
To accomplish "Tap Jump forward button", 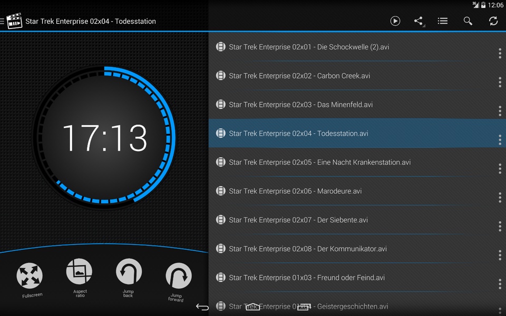I will pos(179,275).
